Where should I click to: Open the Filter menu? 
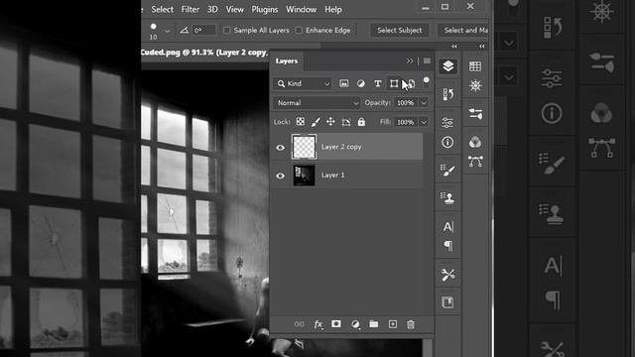click(190, 9)
